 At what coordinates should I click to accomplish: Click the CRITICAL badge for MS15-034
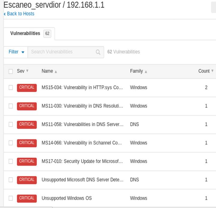coord(27,88)
